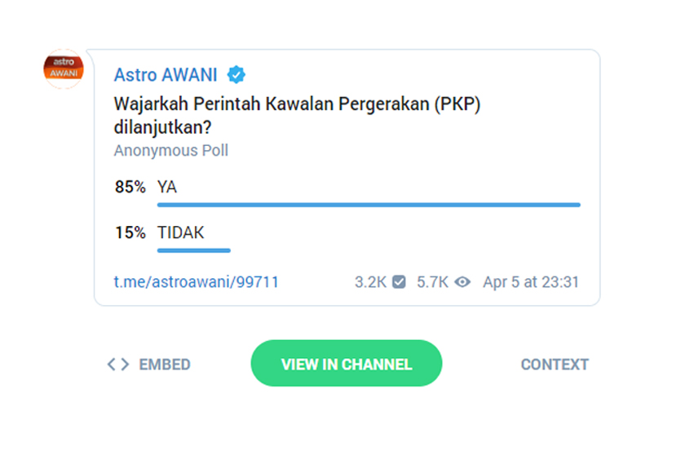Image resolution: width=685 pixels, height=469 pixels.
Task: Click the 85% result percentage
Action: [130, 187]
